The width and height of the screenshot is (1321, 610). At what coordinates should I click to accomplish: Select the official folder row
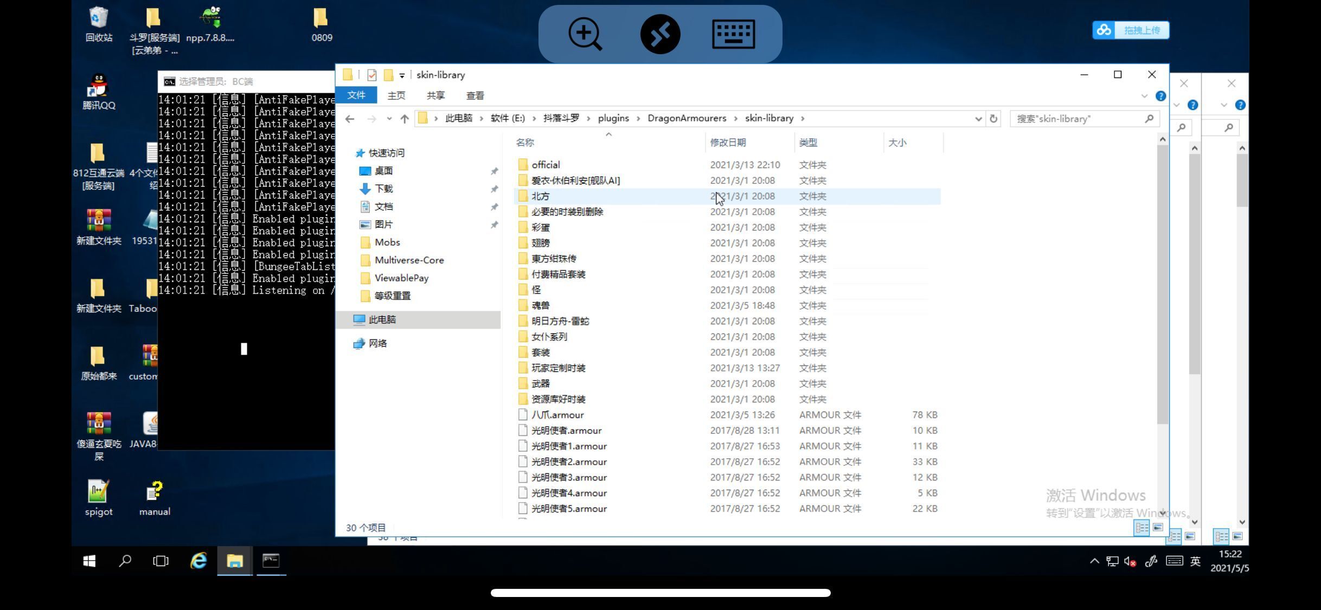click(727, 165)
